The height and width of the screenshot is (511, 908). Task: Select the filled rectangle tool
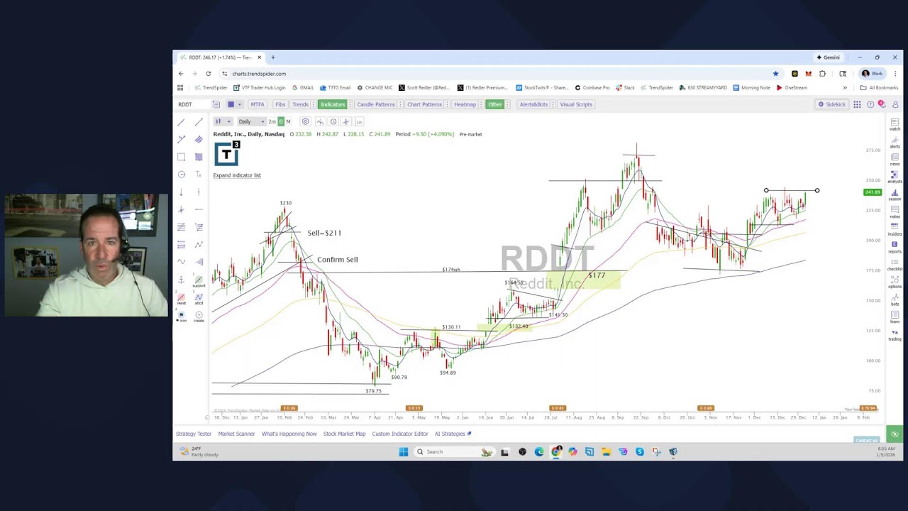[x=199, y=157]
